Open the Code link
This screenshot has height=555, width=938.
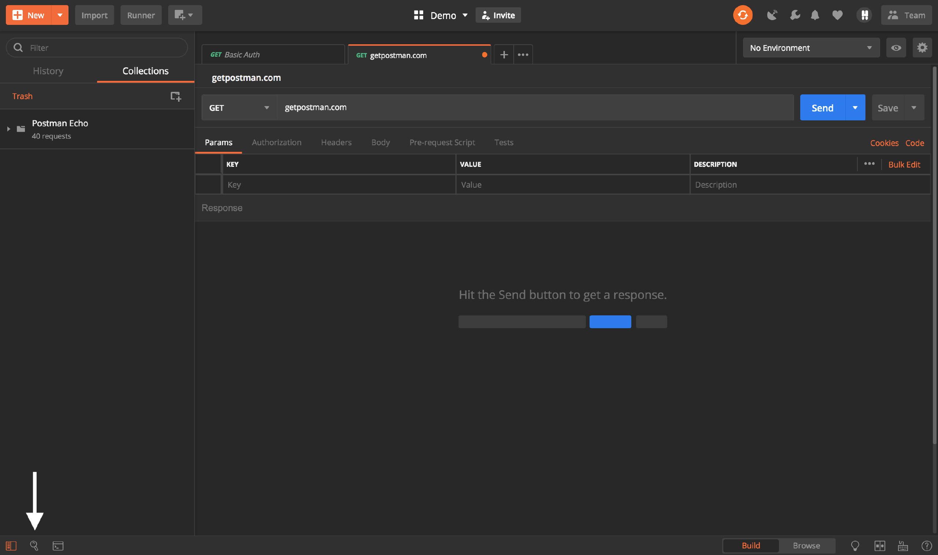click(x=915, y=143)
